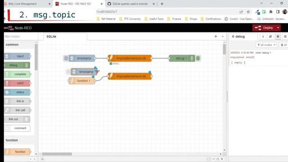Trigger the first timestamp inject button
The height and width of the screenshot is (162, 288).
pyautogui.click(x=66, y=58)
